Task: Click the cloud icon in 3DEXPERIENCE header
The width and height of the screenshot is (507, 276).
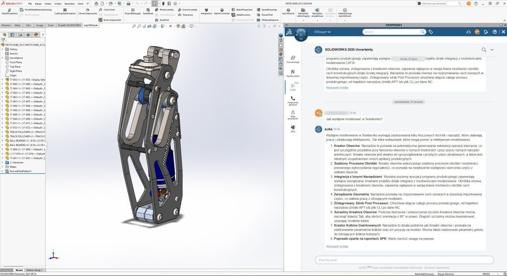Action: click(x=468, y=32)
